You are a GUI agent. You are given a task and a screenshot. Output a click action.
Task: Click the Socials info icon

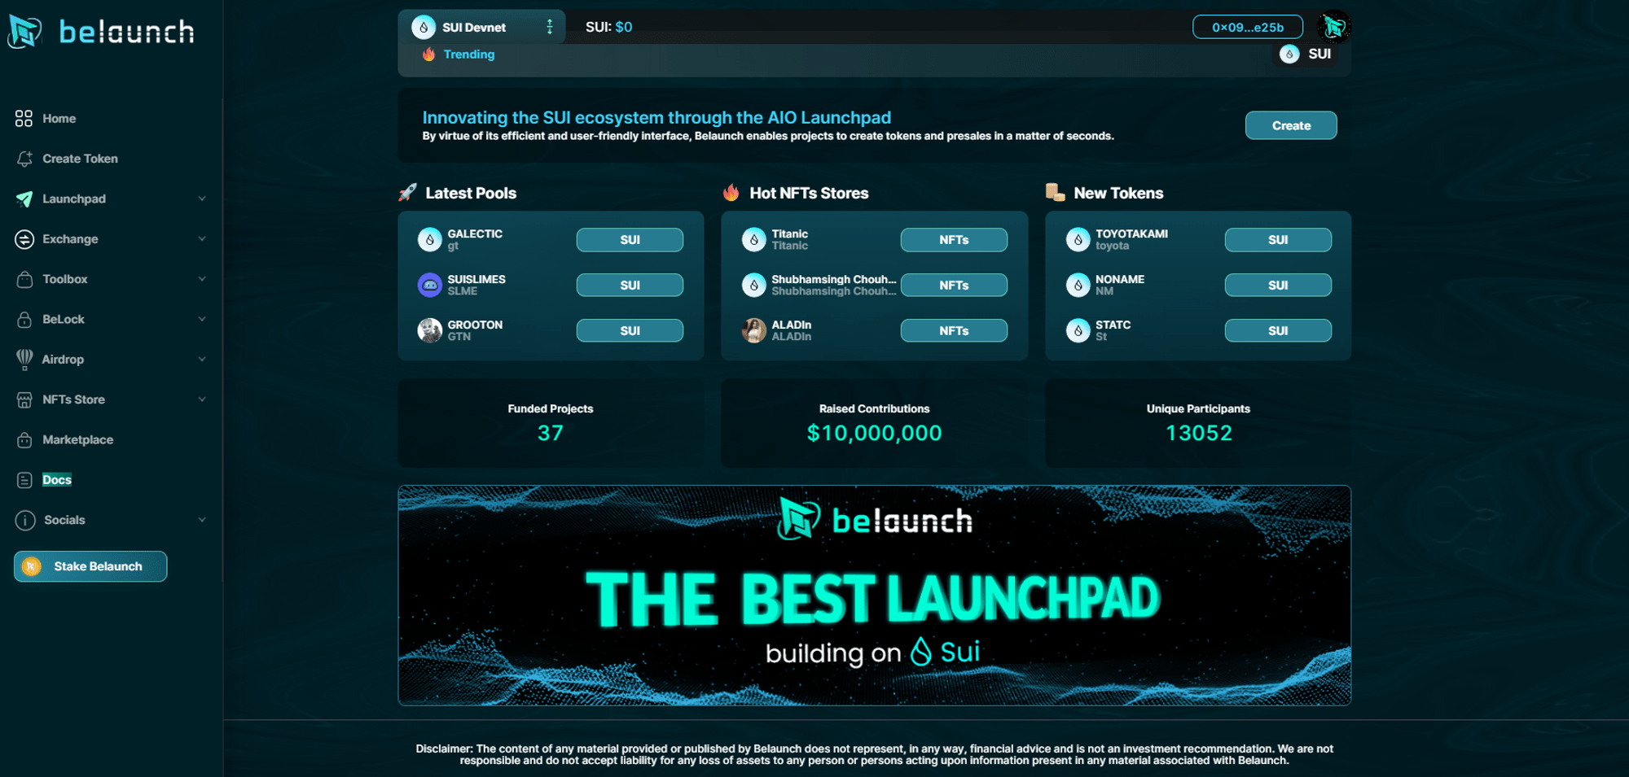[25, 520]
